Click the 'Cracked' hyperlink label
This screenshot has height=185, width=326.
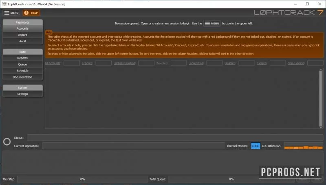(x=87, y=63)
